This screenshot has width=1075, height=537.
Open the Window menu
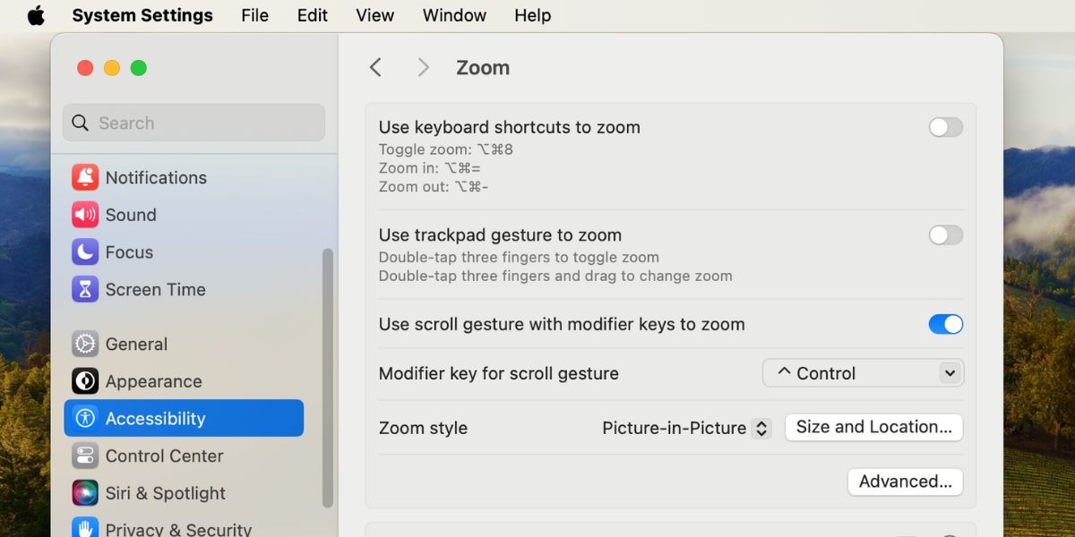click(453, 14)
